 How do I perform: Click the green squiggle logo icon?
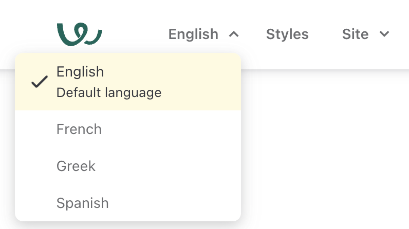click(79, 34)
